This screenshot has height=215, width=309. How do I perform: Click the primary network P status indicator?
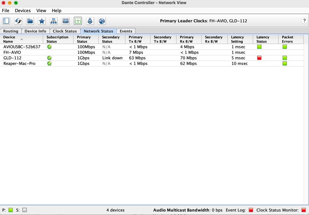pos(11,210)
